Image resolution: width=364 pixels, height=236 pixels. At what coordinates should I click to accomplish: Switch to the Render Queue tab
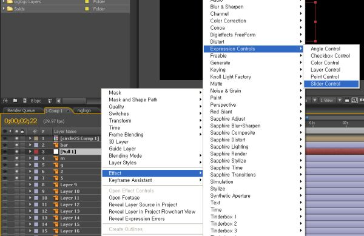[21, 110]
